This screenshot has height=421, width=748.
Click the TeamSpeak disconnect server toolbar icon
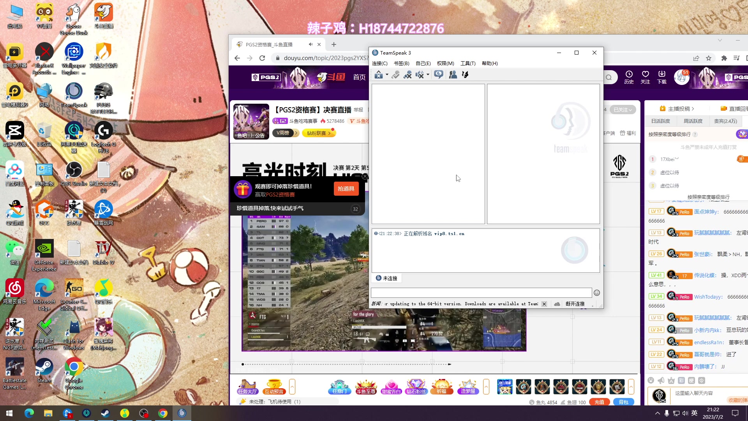378,74
